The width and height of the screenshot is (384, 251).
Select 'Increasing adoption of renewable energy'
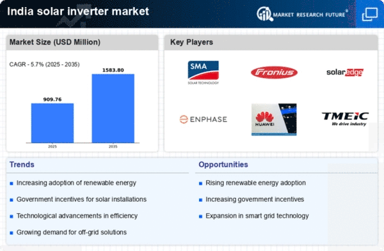coord(76,183)
